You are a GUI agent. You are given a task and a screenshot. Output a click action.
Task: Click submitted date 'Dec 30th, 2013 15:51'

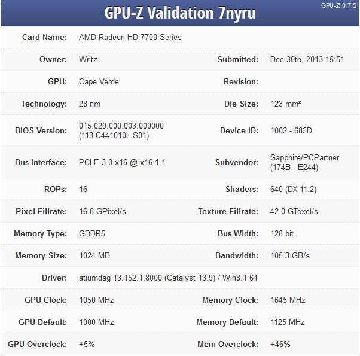click(x=307, y=59)
